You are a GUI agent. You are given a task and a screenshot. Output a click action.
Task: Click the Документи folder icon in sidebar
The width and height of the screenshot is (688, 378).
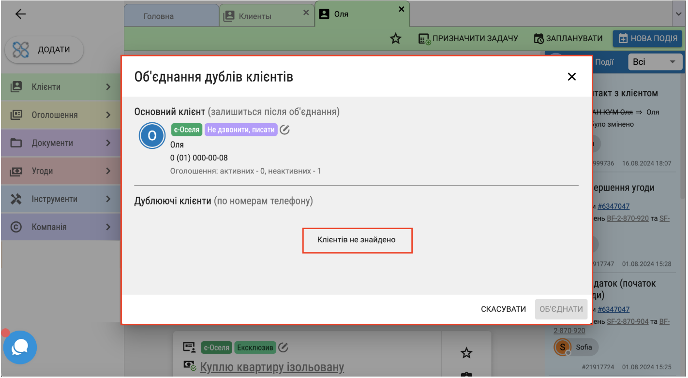pos(16,143)
